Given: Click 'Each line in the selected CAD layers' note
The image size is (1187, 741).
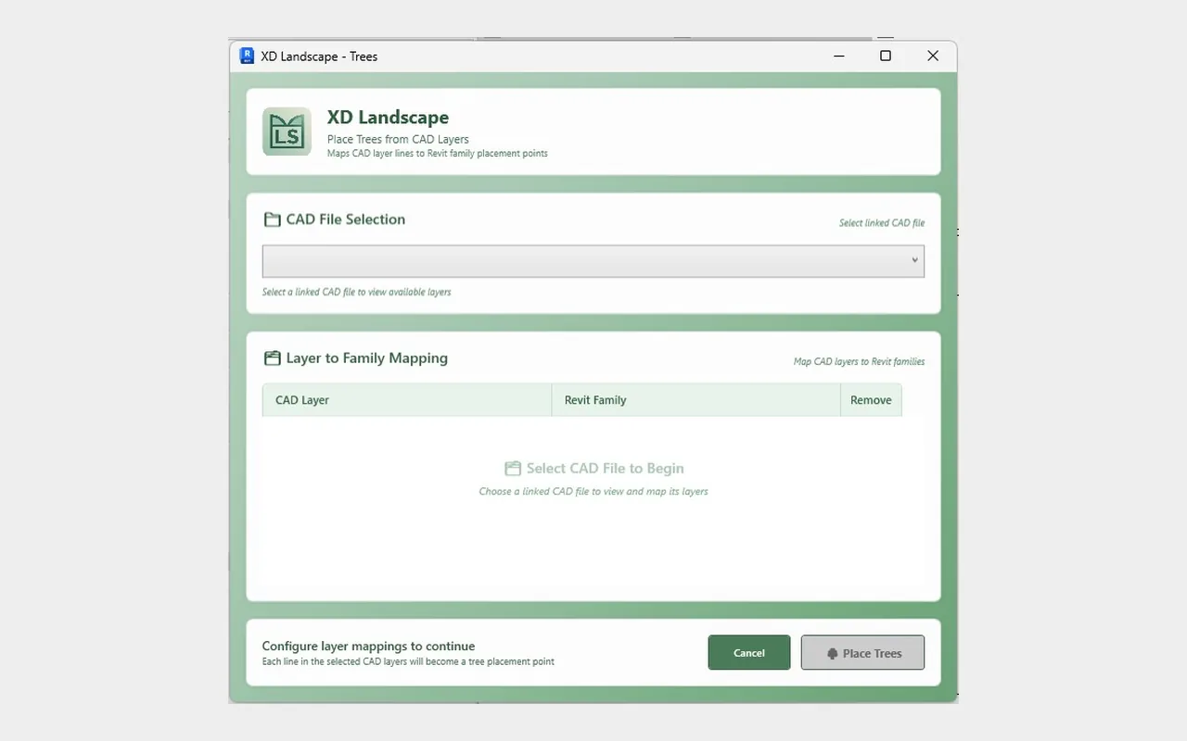Looking at the screenshot, I should 408,662.
